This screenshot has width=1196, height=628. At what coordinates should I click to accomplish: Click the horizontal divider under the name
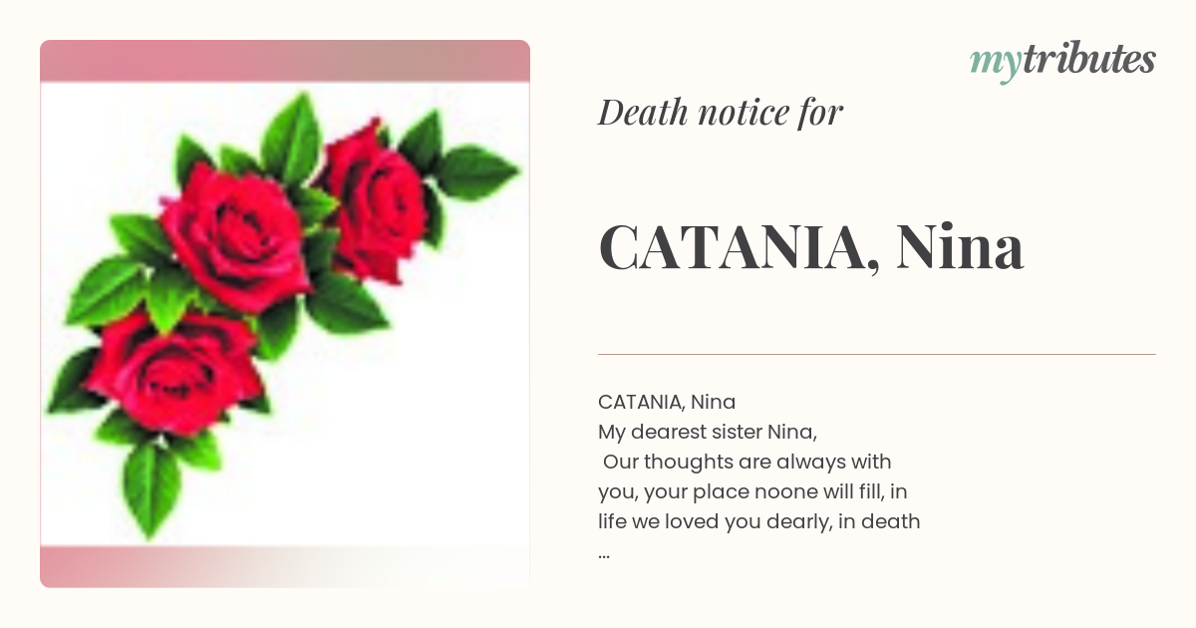[x=877, y=354]
